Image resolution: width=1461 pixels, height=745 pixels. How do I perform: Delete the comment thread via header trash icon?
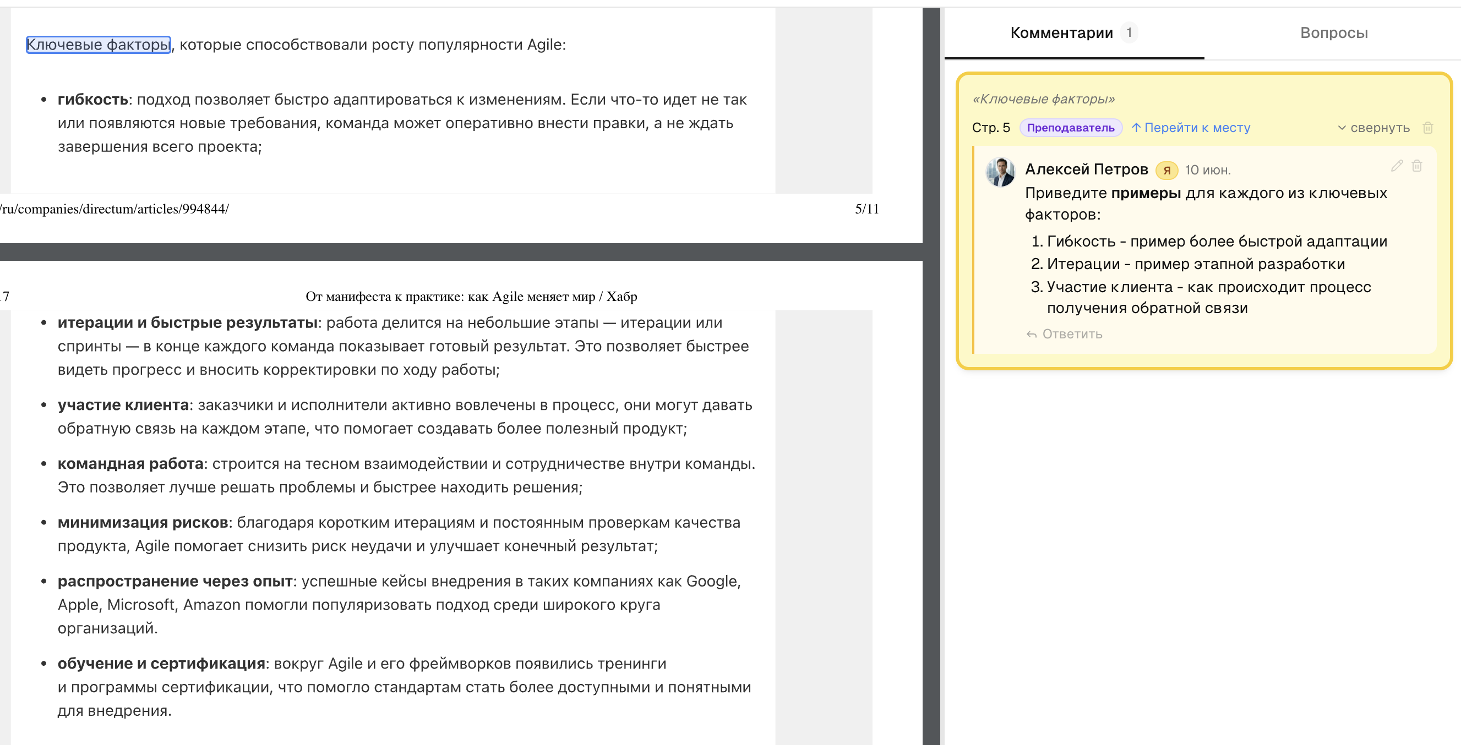tap(1427, 128)
